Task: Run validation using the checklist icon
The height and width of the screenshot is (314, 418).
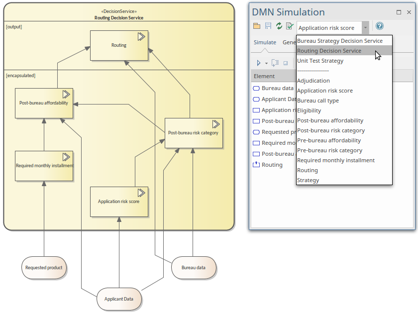Action: (x=290, y=26)
